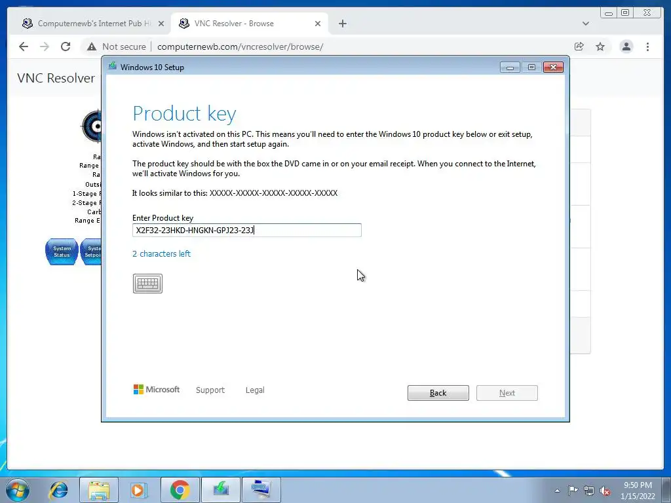Go back in Chrome browser

click(24, 47)
